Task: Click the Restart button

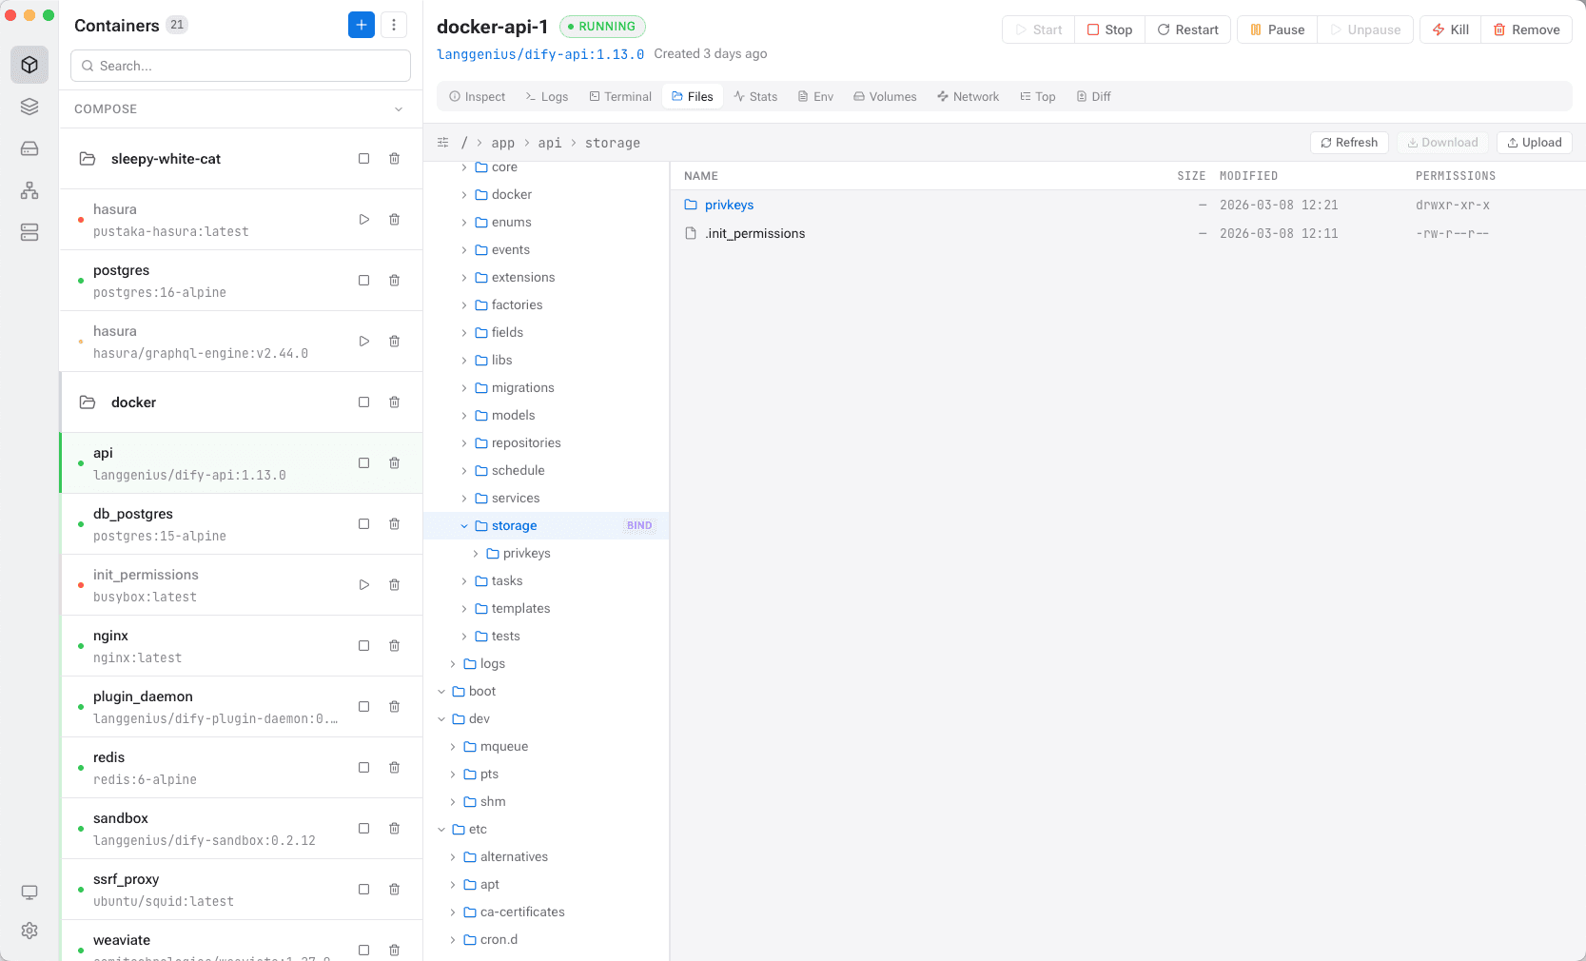Action: pos(1188,29)
